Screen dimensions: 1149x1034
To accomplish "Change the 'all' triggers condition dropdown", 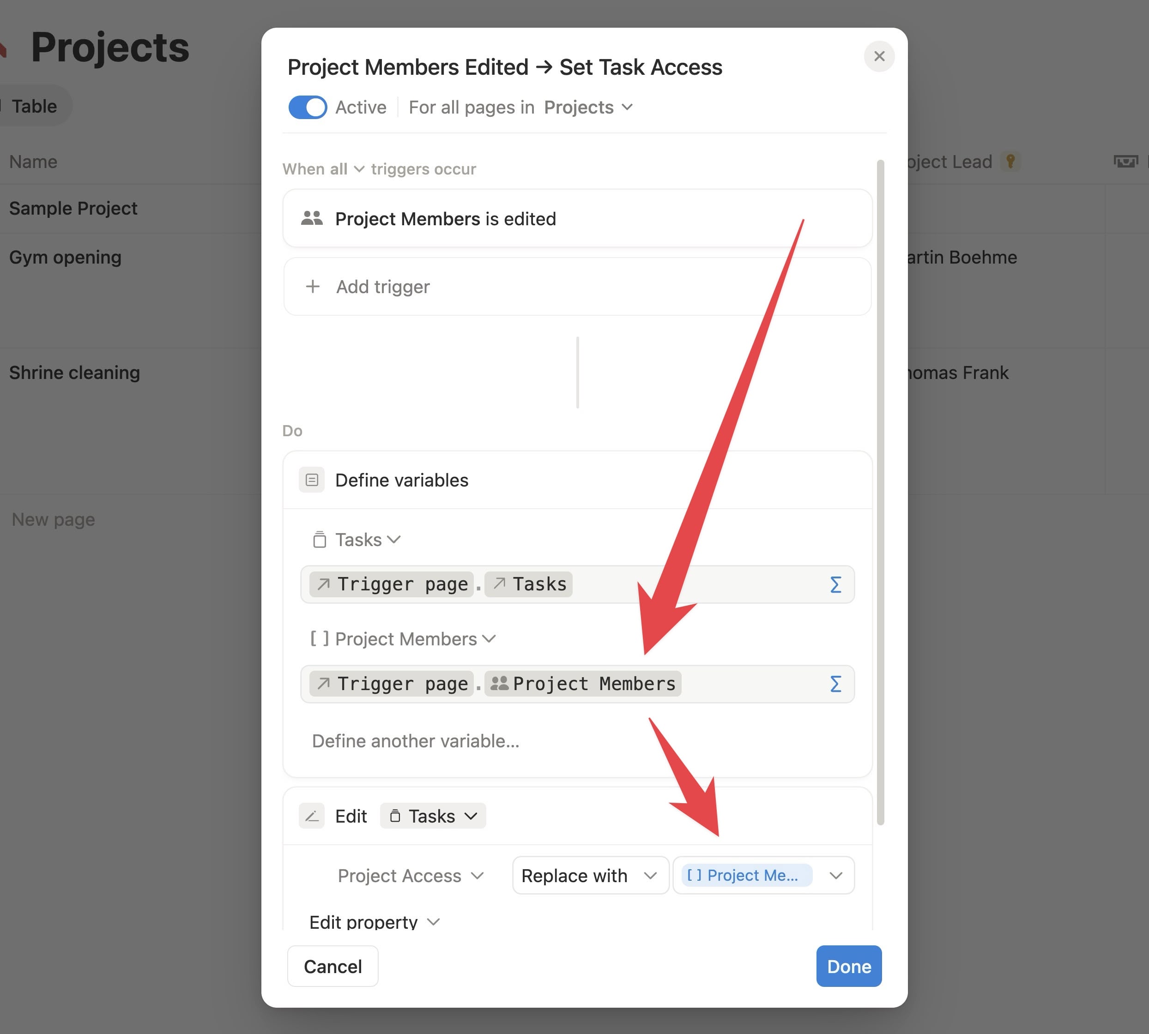I will [x=347, y=169].
